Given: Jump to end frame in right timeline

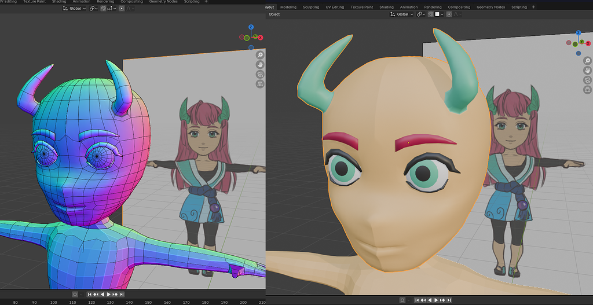Looking at the screenshot, I should [449, 300].
